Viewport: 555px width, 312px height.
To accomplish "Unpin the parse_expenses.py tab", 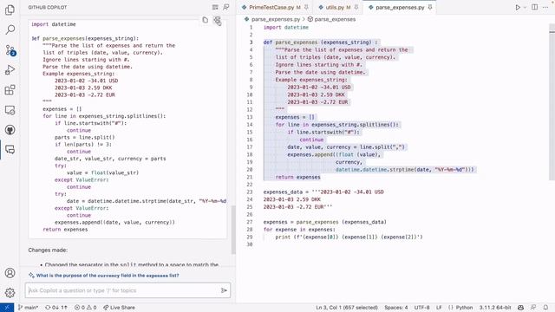I will [430, 7].
